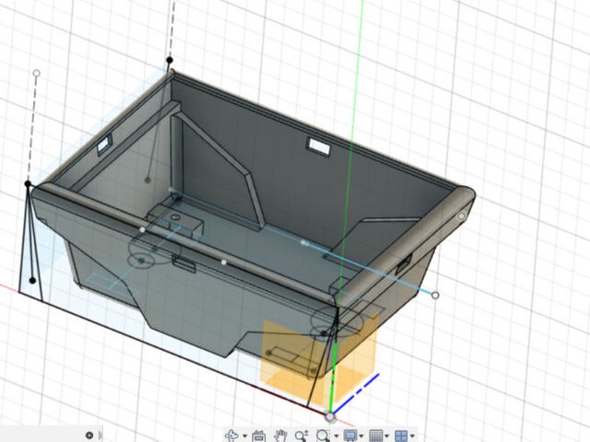Image resolution: width=590 pixels, height=442 pixels.
Task: Open the Display Settings monitor icon
Action: coord(349,435)
